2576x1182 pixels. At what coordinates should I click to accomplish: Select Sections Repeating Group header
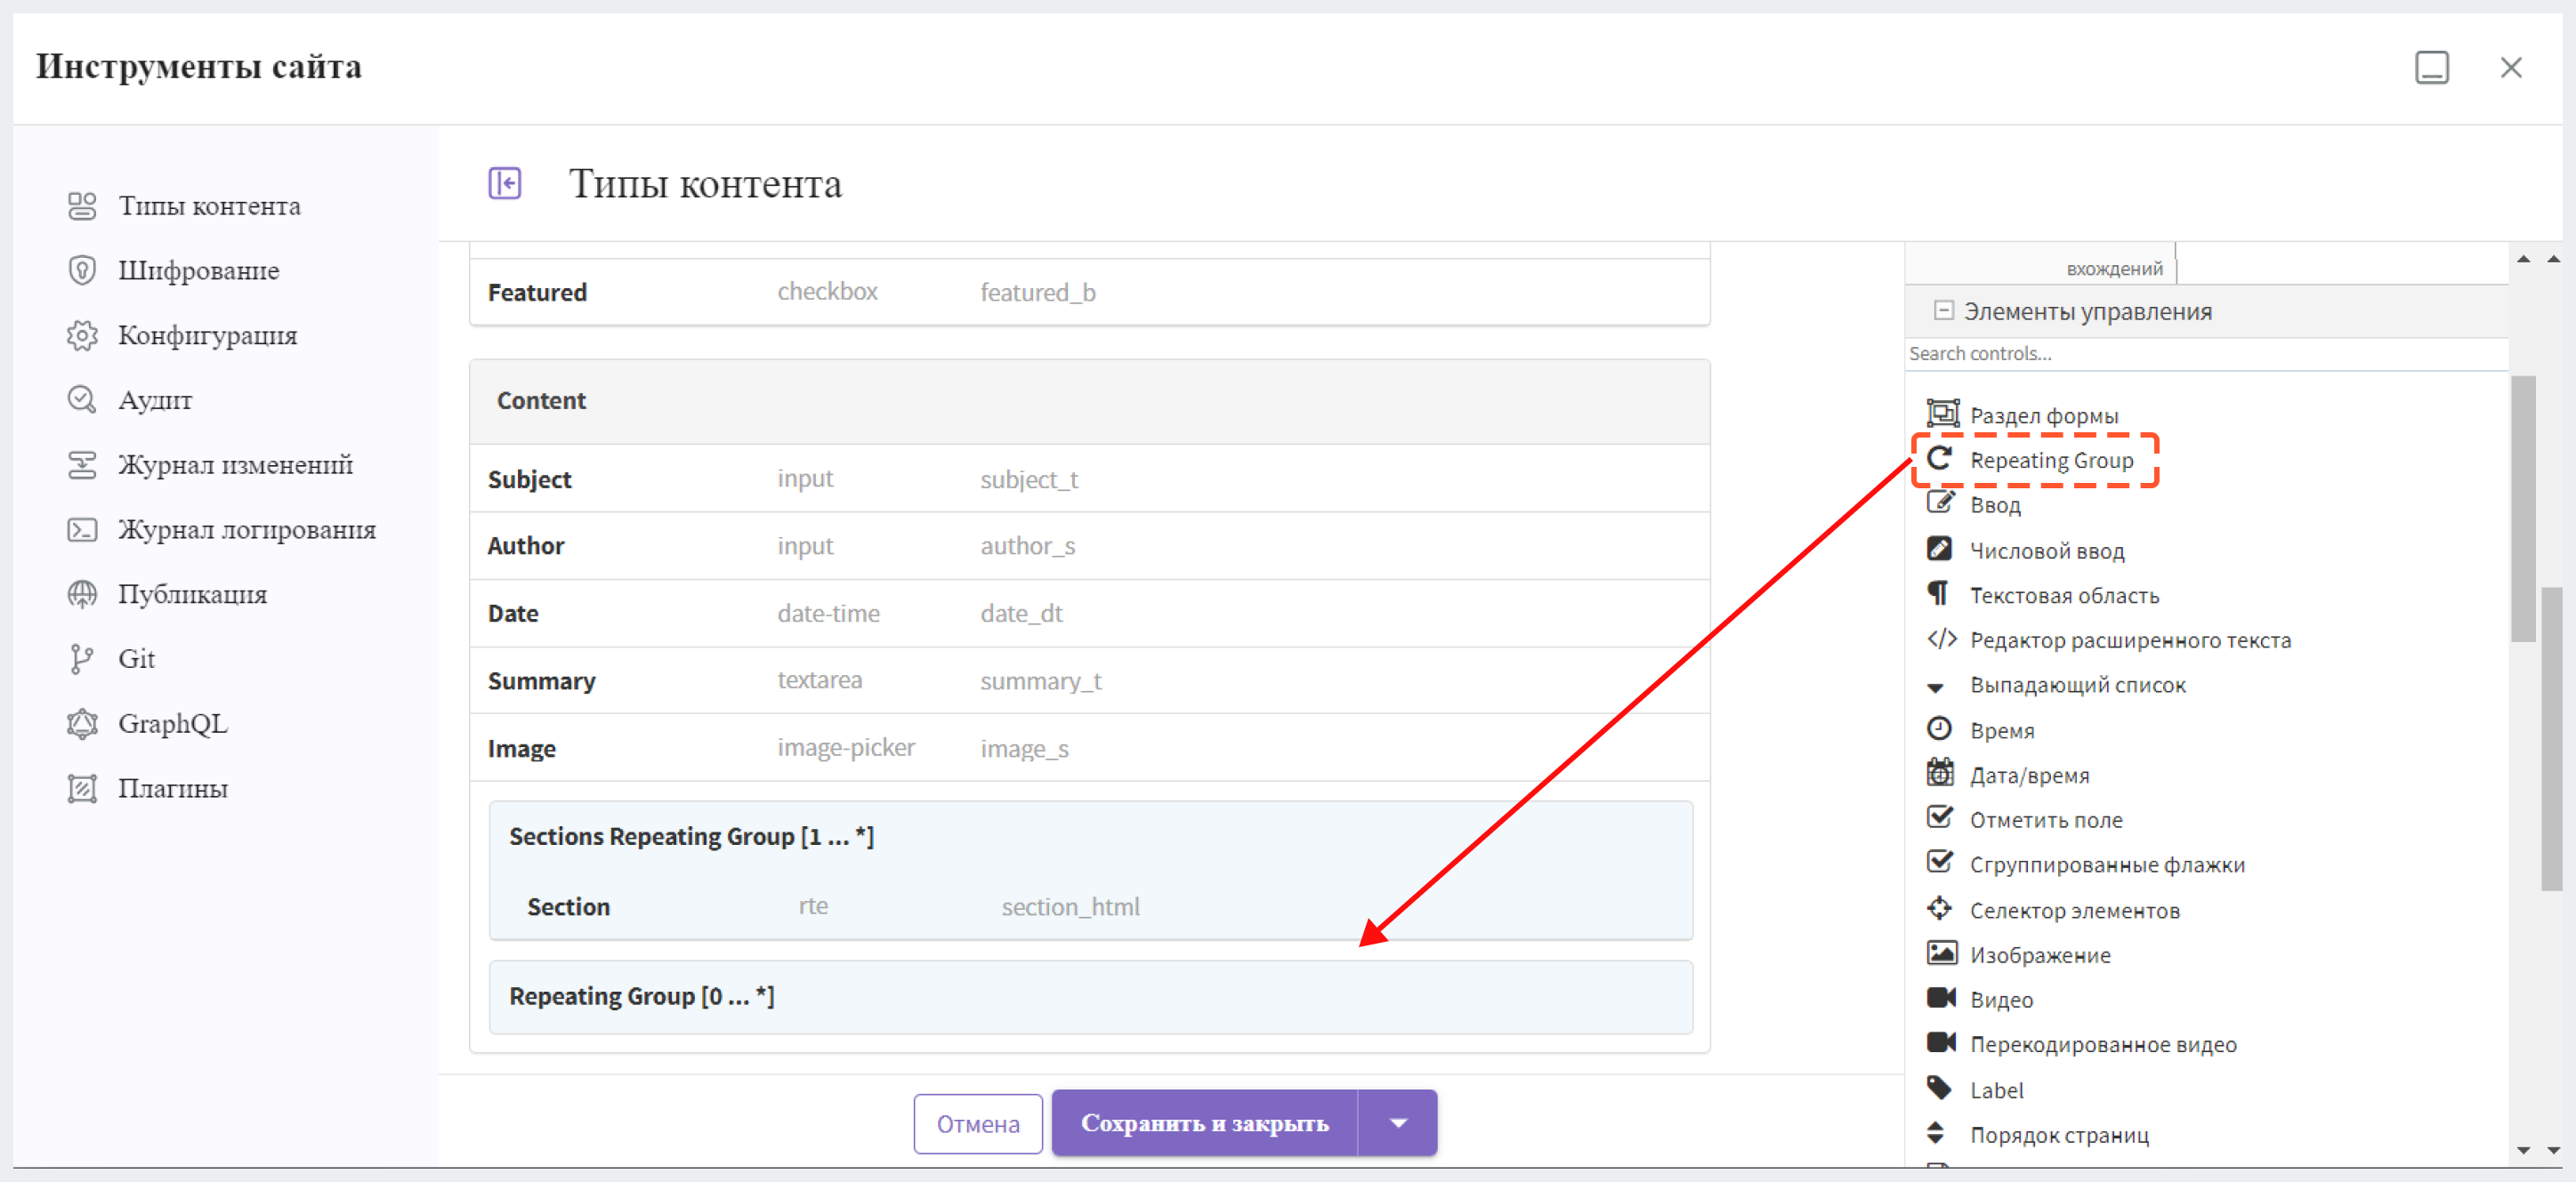pyautogui.click(x=691, y=836)
